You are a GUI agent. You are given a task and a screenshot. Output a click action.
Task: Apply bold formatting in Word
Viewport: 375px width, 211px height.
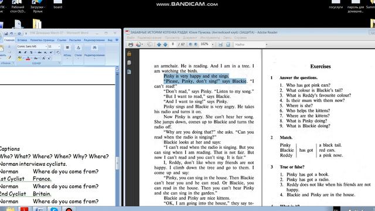[19, 52]
